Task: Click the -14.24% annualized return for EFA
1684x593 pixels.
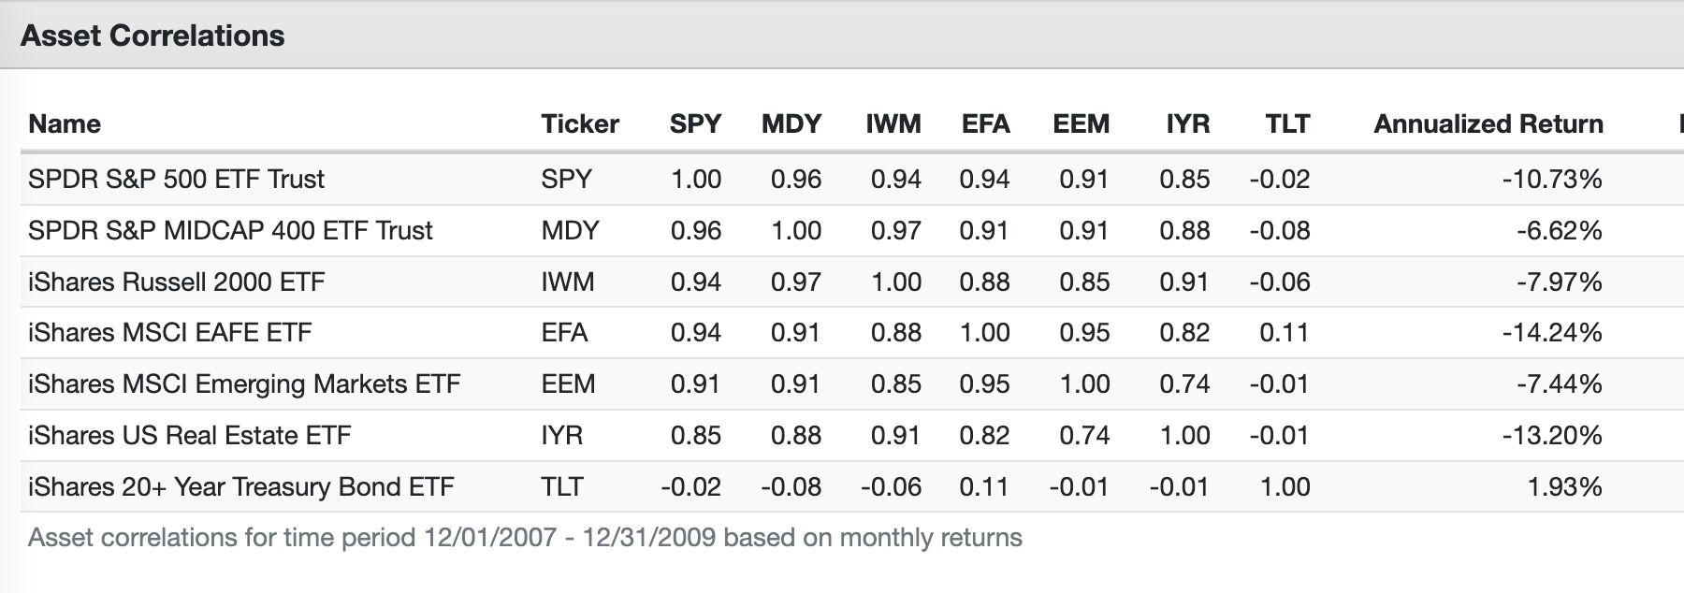Action: click(x=1551, y=333)
